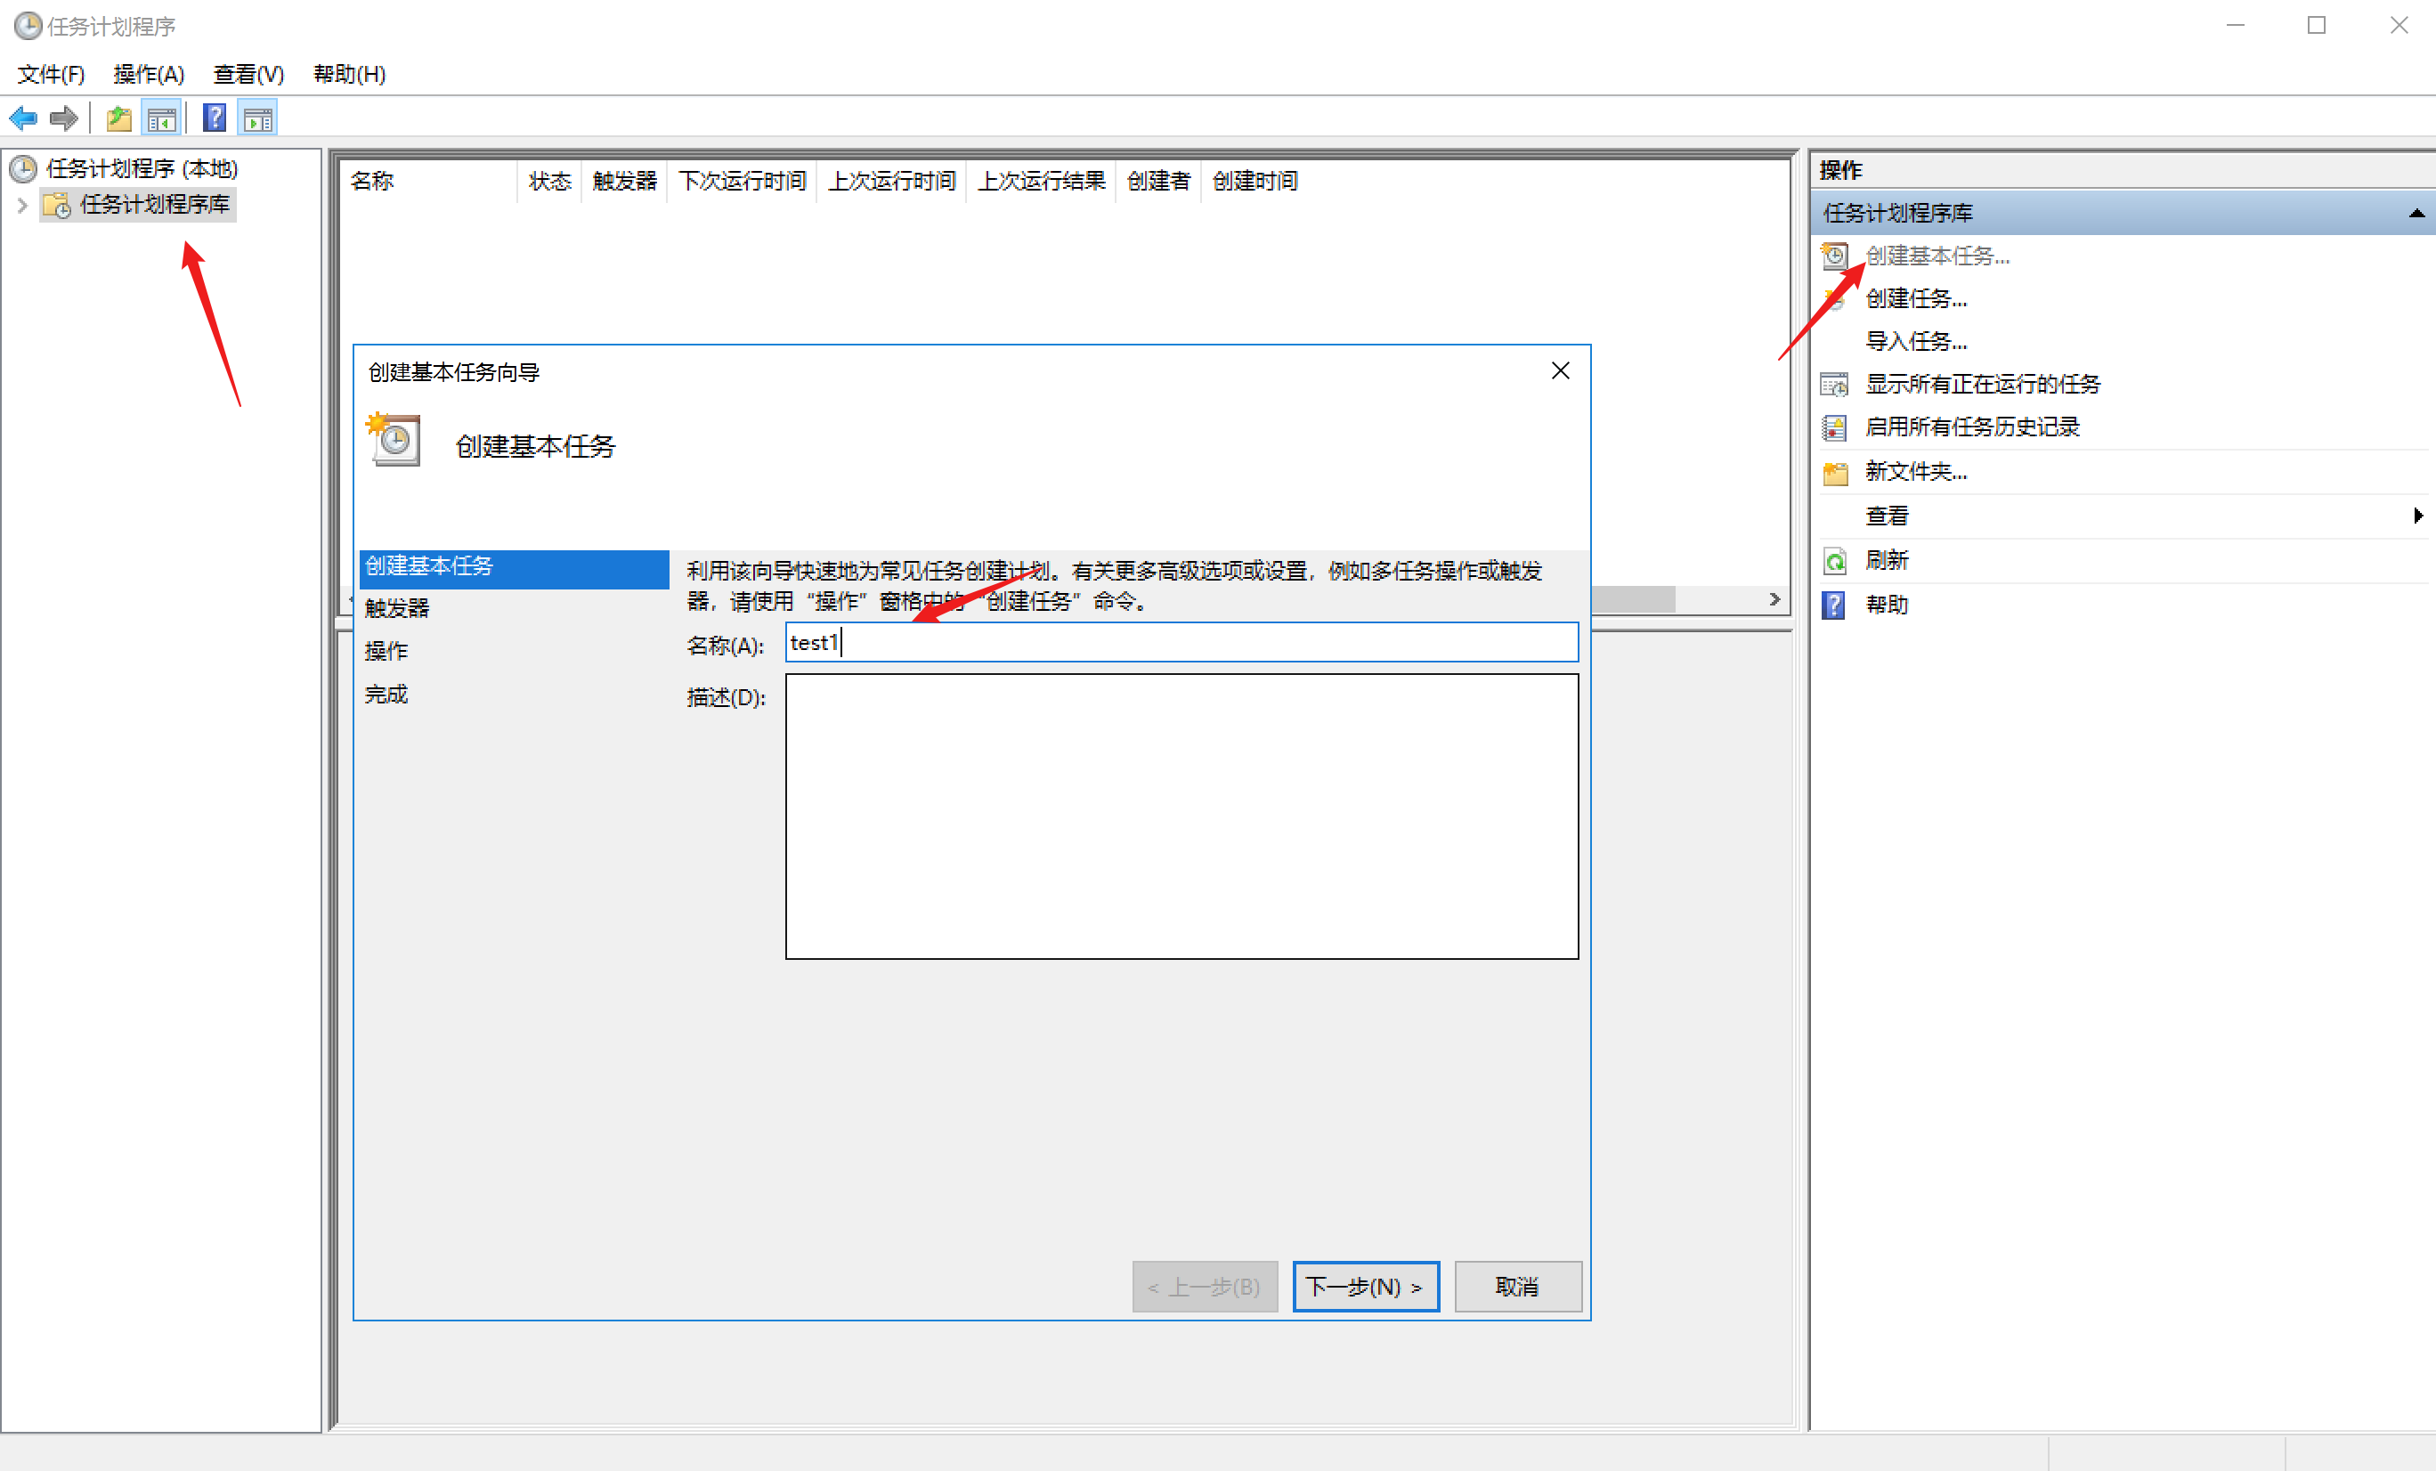This screenshot has width=2436, height=1471.
Task: Open the 操作(A) menu
Action: (x=150, y=74)
